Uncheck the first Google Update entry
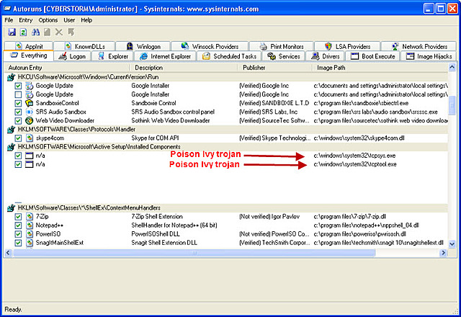The height and width of the screenshot is (317, 461). pyautogui.click(x=18, y=86)
